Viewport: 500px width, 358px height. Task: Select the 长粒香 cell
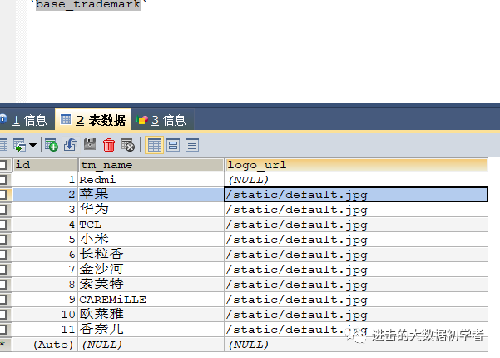pos(151,255)
